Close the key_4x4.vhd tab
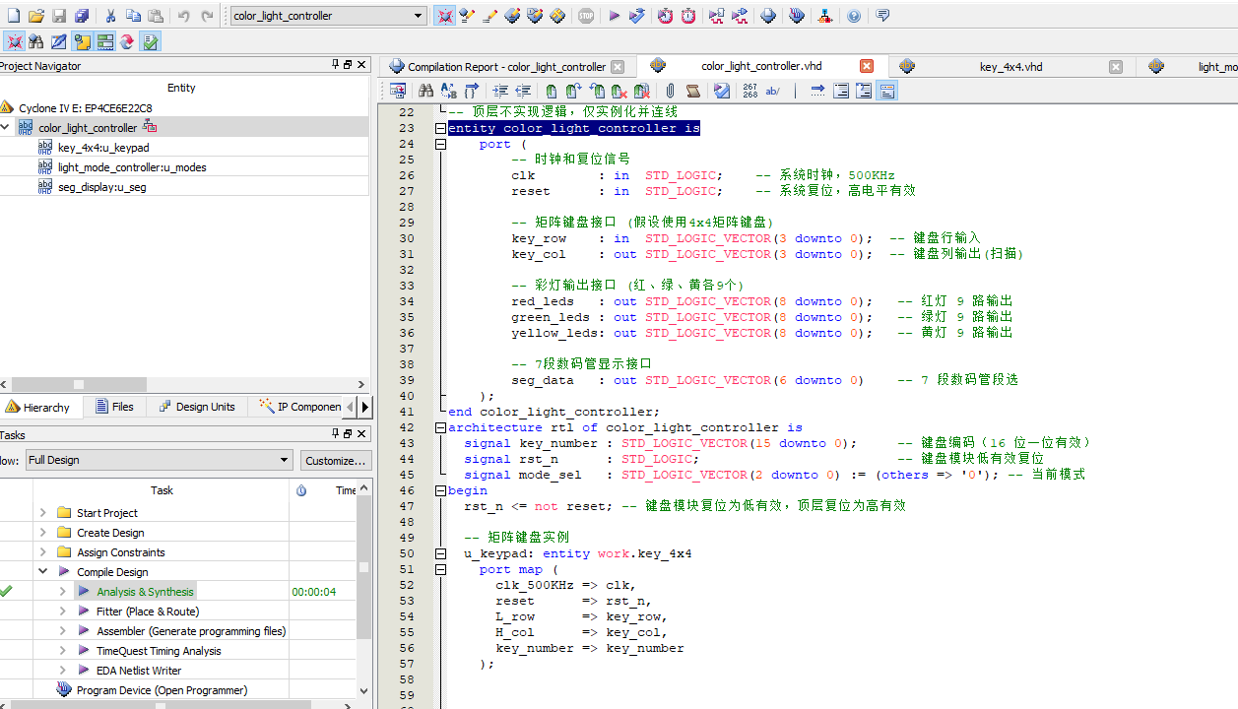The width and height of the screenshot is (1238, 709). pos(1116,67)
